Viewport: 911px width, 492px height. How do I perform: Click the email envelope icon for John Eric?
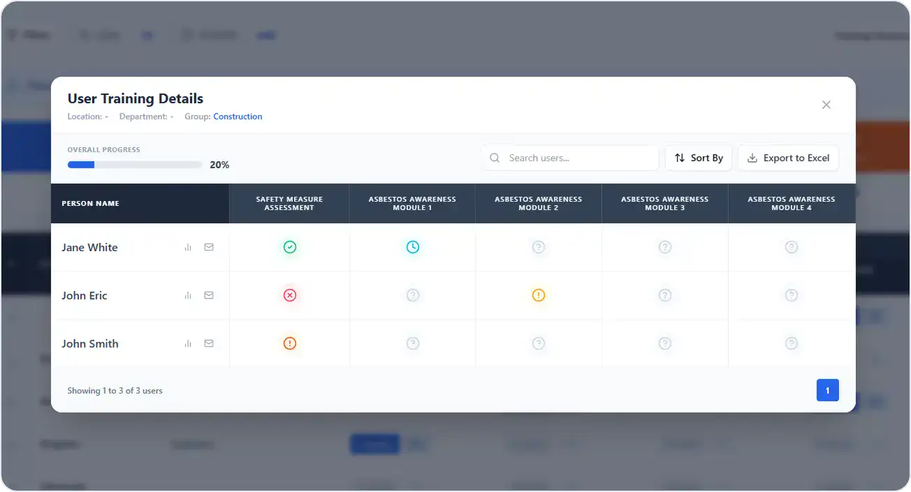click(x=208, y=295)
